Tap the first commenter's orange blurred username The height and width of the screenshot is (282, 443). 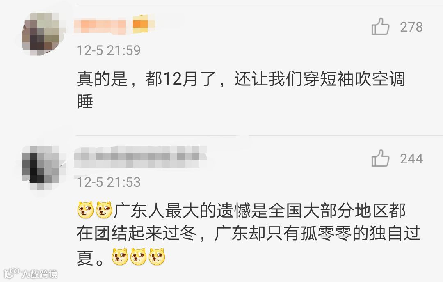coord(100,26)
